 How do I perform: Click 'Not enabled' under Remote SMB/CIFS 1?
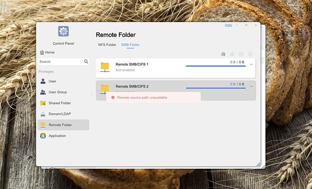tap(125, 70)
